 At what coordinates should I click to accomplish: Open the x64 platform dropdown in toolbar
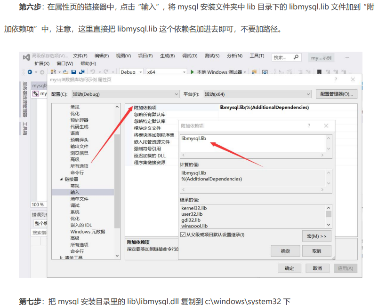pyautogui.click(x=166, y=72)
